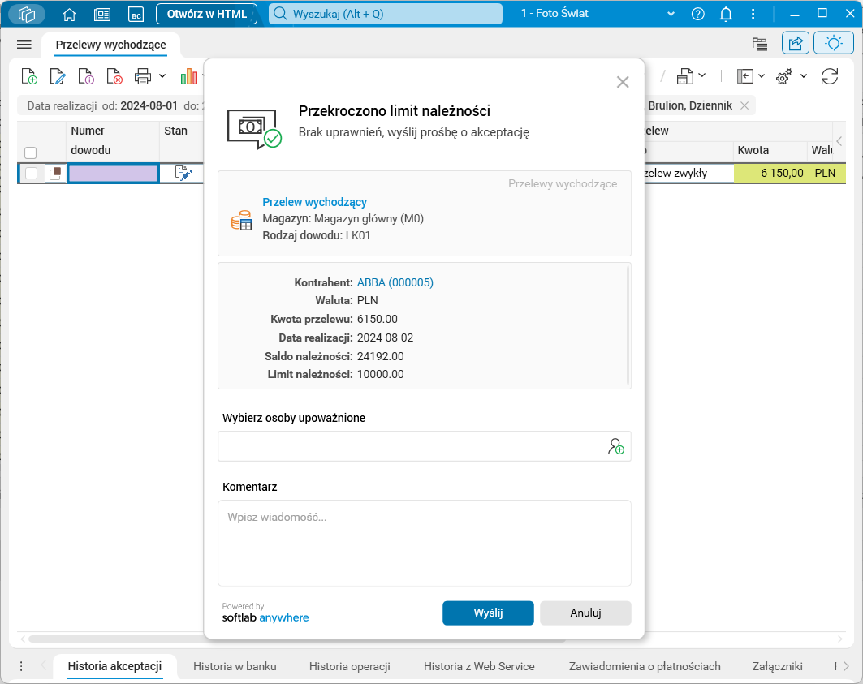
Task: Tick the select-all header checkbox
Action: pyautogui.click(x=31, y=153)
